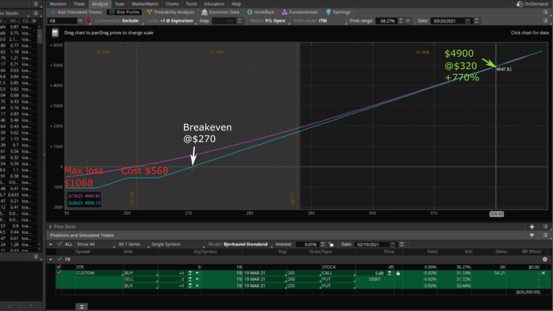Switch to the Trade tab
The image size is (553, 311).
point(79,4)
